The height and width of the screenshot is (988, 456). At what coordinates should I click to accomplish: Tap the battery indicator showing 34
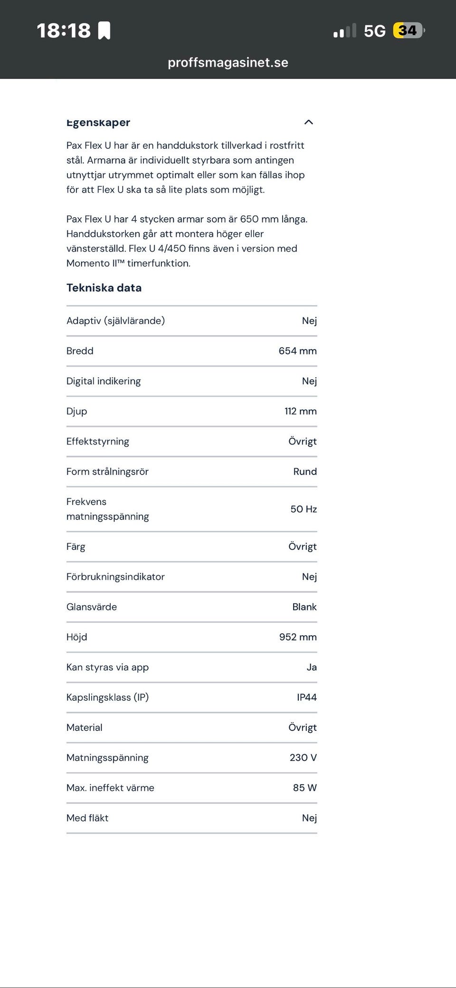coord(408,31)
